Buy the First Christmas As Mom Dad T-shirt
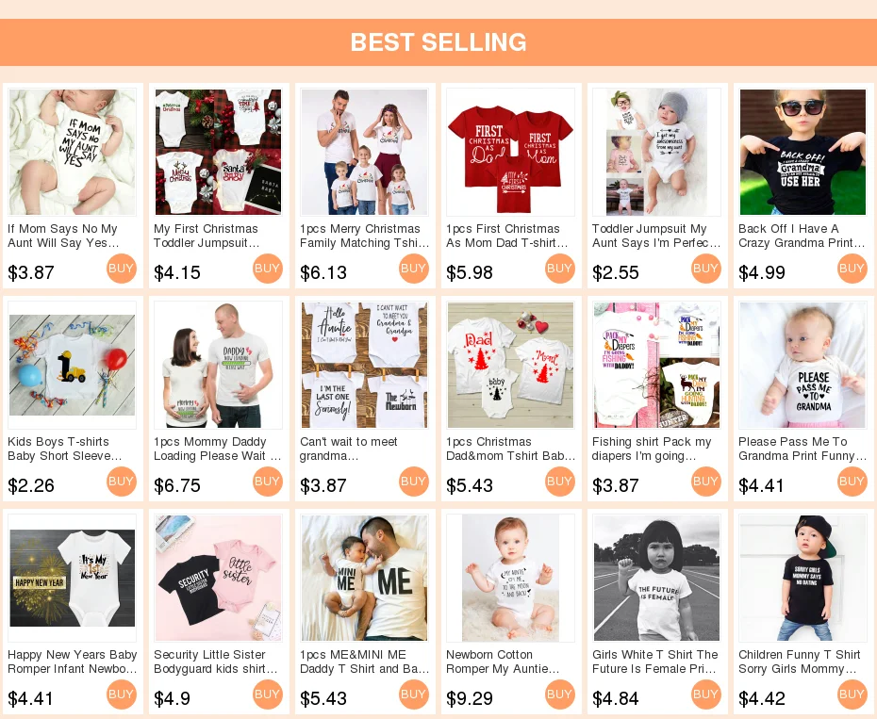This screenshot has width=877, height=719. (x=560, y=269)
